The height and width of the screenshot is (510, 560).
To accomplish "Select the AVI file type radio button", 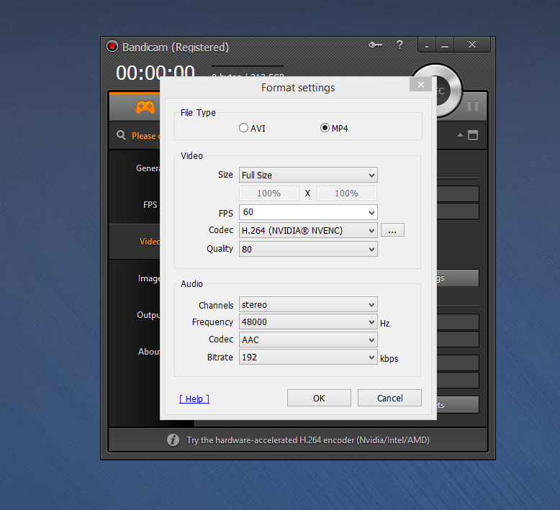I will 252,128.
